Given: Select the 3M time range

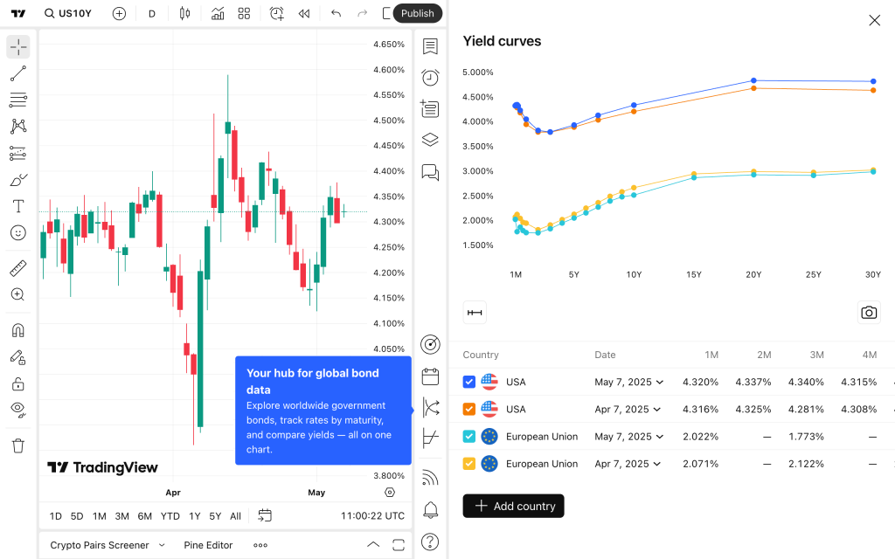Looking at the screenshot, I should point(122,516).
